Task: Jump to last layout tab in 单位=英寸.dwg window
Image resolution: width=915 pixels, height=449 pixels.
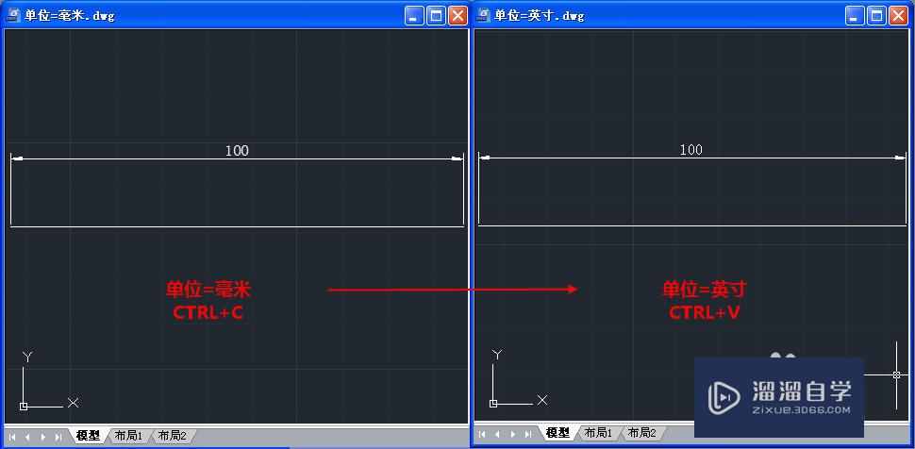Action: point(528,435)
